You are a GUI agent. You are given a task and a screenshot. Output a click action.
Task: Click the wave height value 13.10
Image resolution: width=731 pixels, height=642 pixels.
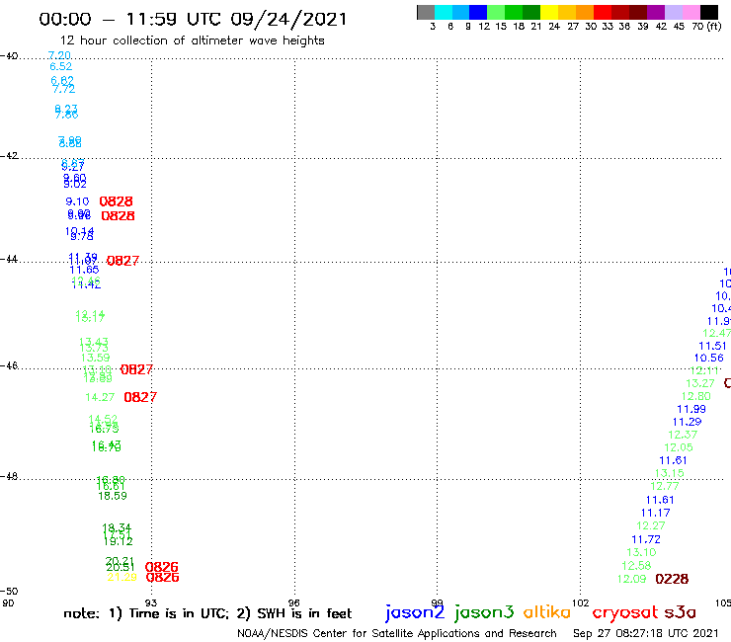641,553
